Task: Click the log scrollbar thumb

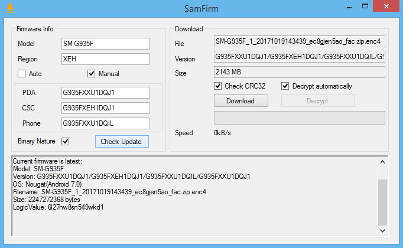Action: (x=382, y=203)
